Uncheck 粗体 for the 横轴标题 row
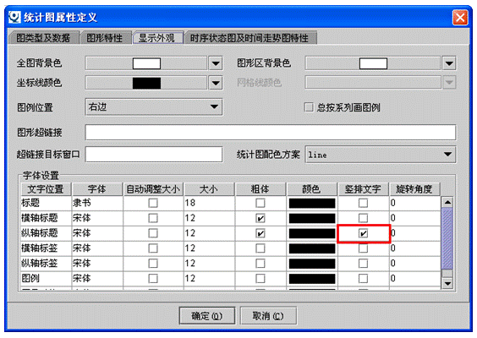477x338 pixels. 260,218
